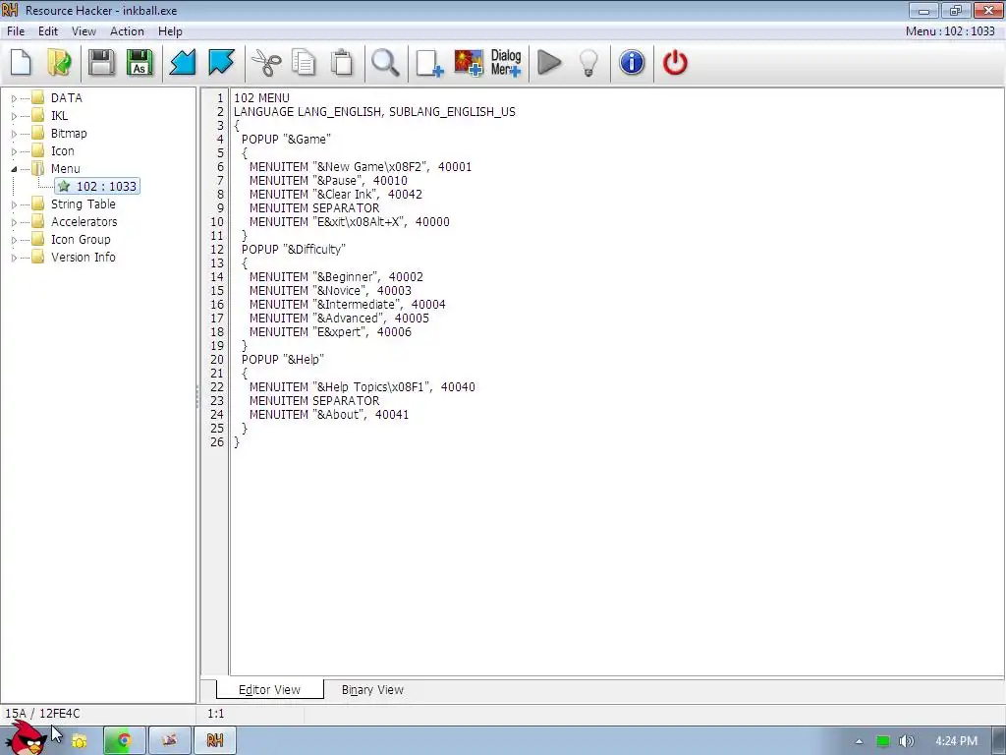Open the View menu
The height and width of the screenshot is (755, 1006).
(84, 31)
